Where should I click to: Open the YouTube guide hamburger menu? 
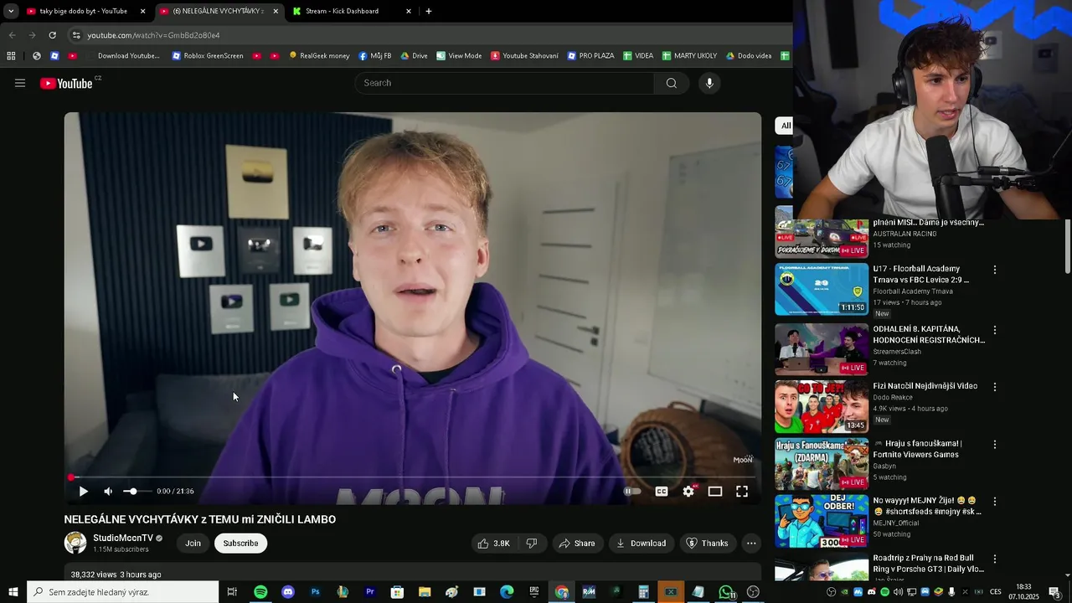pos(20,83)
